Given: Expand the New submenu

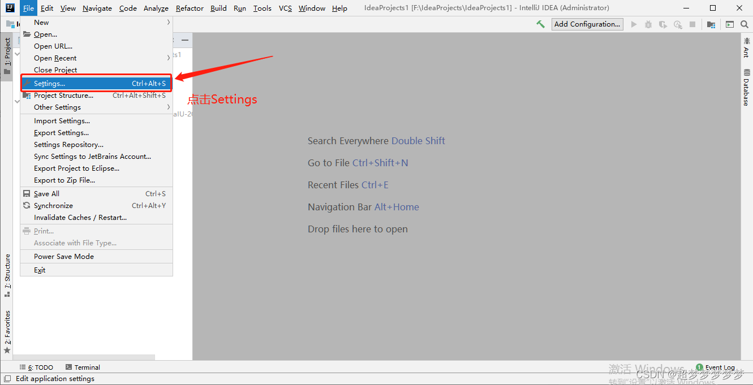Looking at the screenshot, I should tap(96, 23).
